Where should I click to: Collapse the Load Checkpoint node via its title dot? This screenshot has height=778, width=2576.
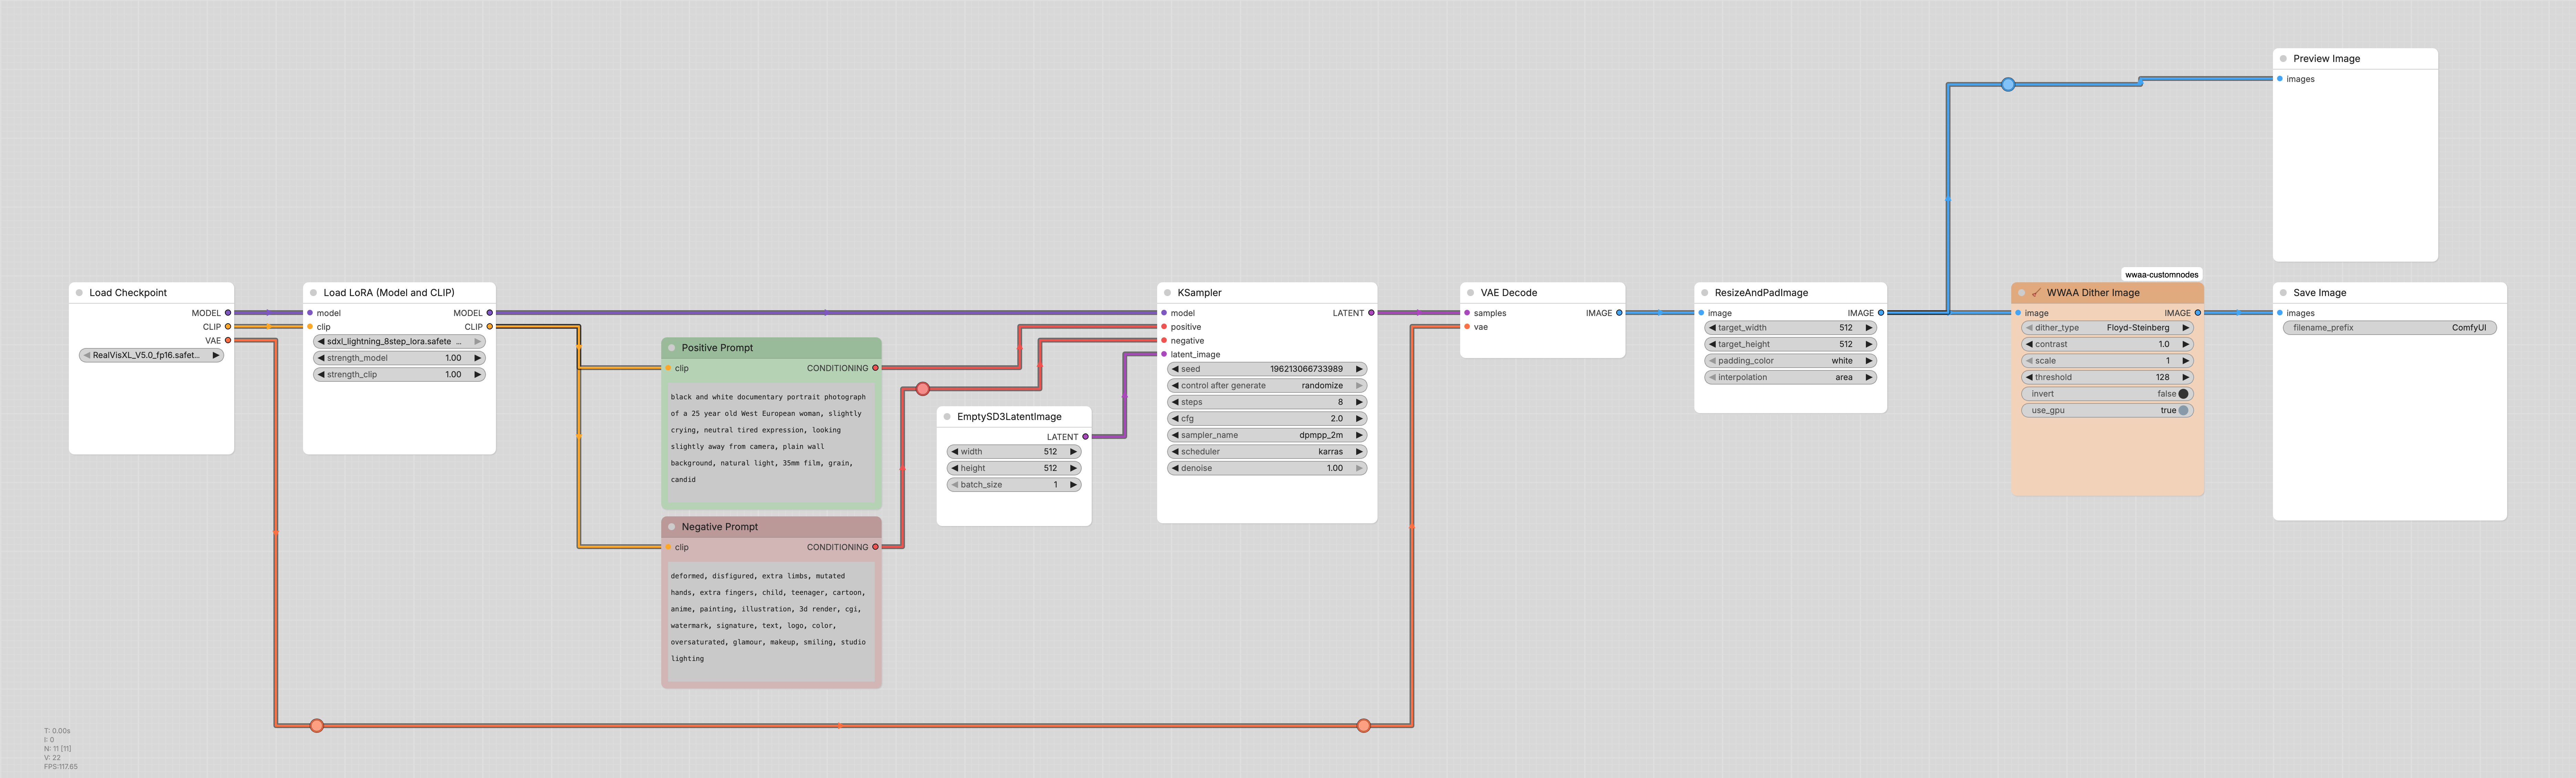click(x=79, y=293)
